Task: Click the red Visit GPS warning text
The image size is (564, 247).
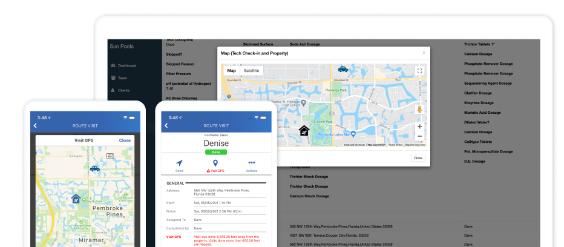Action: (228, 240)
